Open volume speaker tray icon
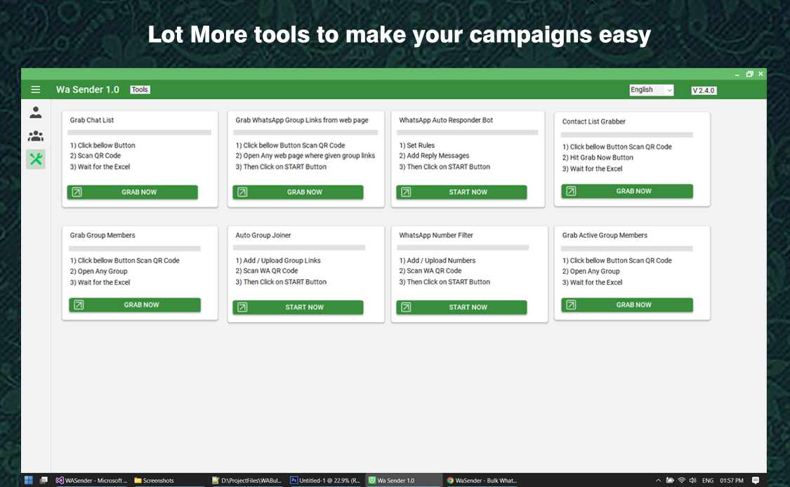 693,481
